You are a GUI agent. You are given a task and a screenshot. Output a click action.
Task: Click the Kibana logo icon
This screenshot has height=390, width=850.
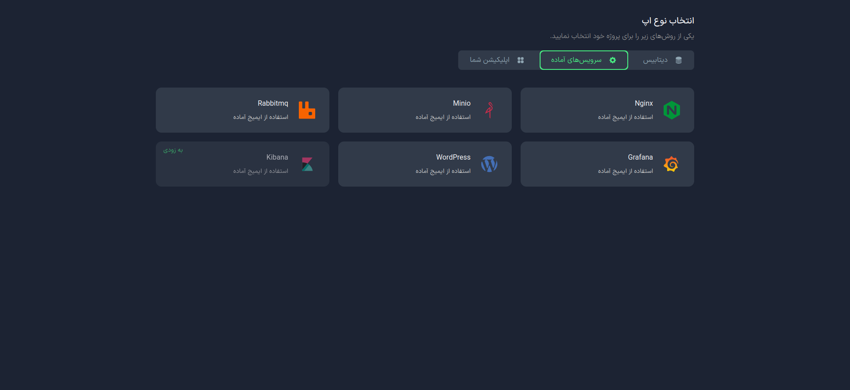(307, 164)
